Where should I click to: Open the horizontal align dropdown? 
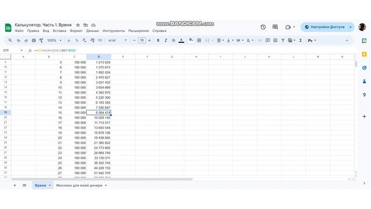[220, 41]
